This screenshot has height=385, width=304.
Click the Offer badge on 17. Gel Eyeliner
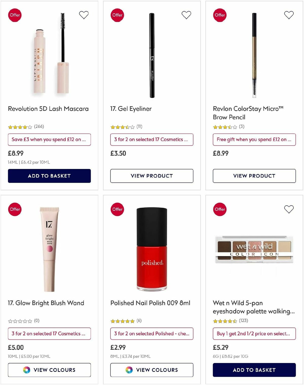pos(117,15)
